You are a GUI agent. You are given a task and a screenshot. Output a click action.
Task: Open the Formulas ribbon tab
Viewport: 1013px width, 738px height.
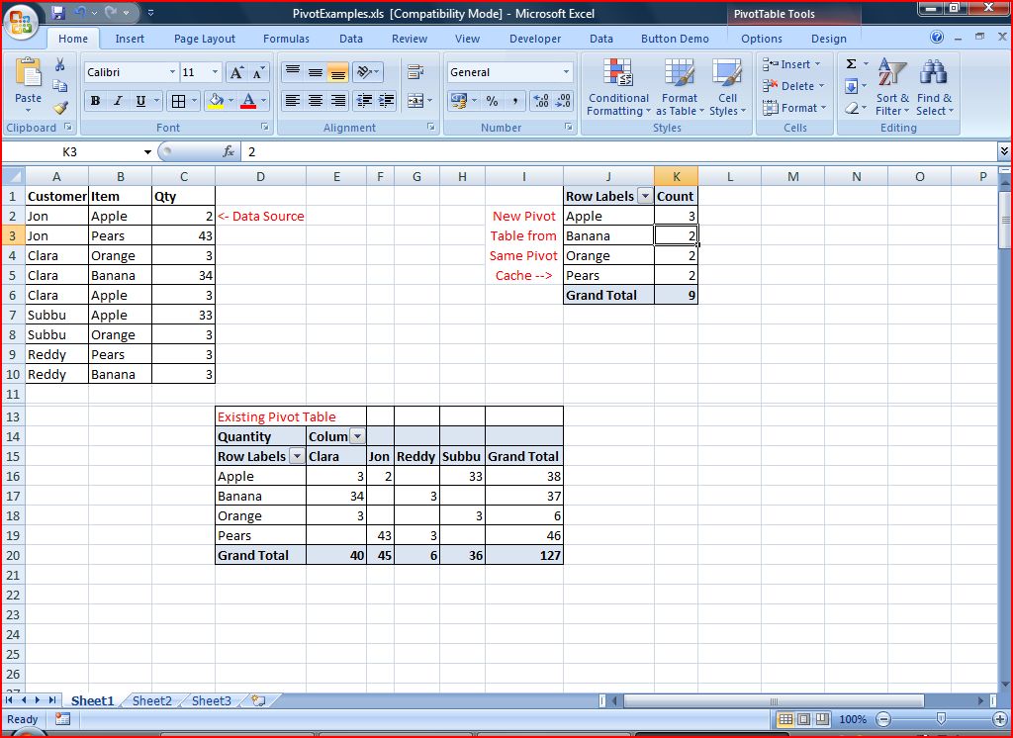pos(286,39)
